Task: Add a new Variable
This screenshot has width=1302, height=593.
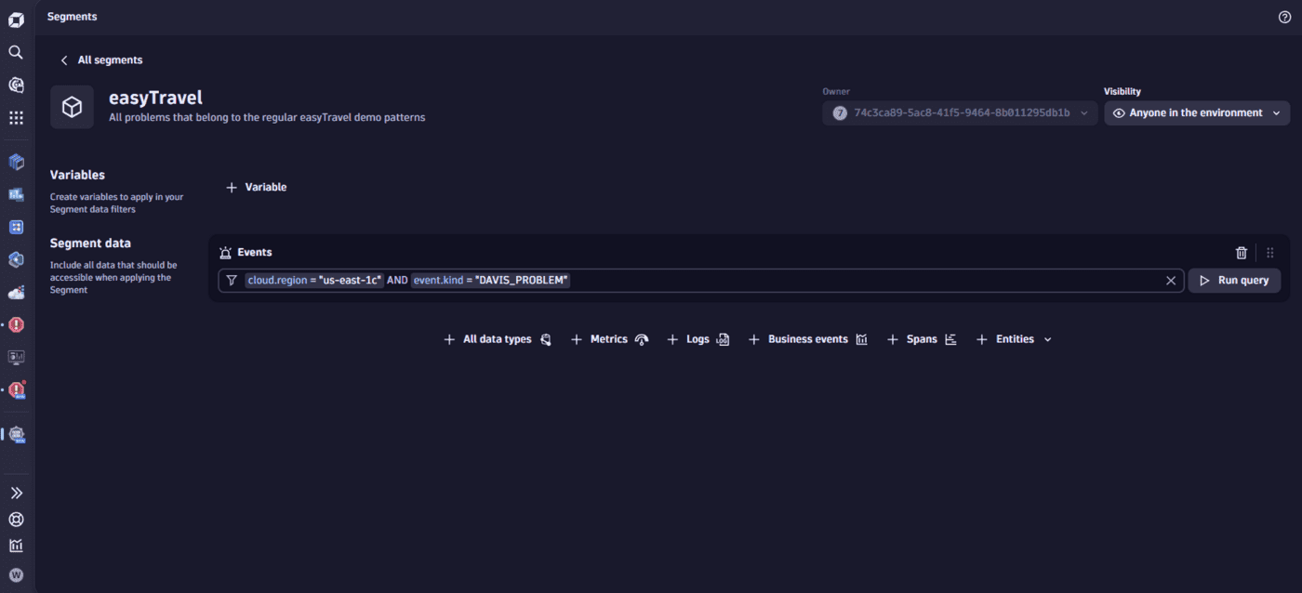Action: 256,186
